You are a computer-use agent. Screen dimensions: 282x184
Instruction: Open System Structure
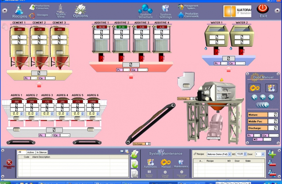(x=145, y=11)
